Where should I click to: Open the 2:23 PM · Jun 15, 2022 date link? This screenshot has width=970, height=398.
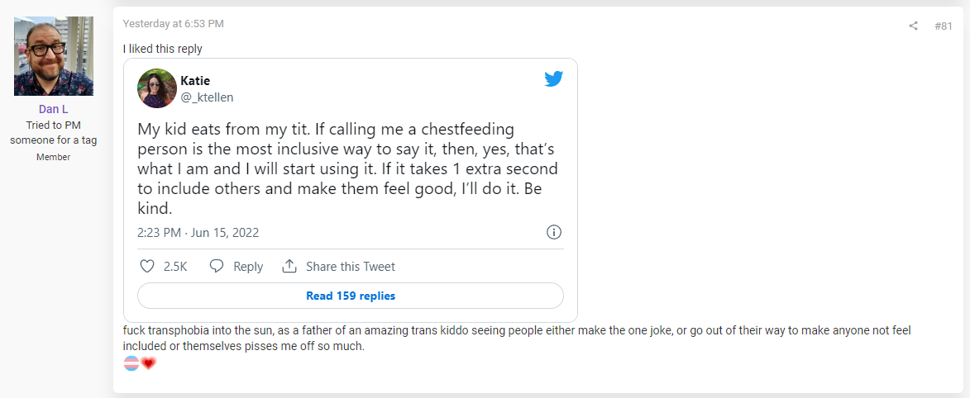pos(198,233)
